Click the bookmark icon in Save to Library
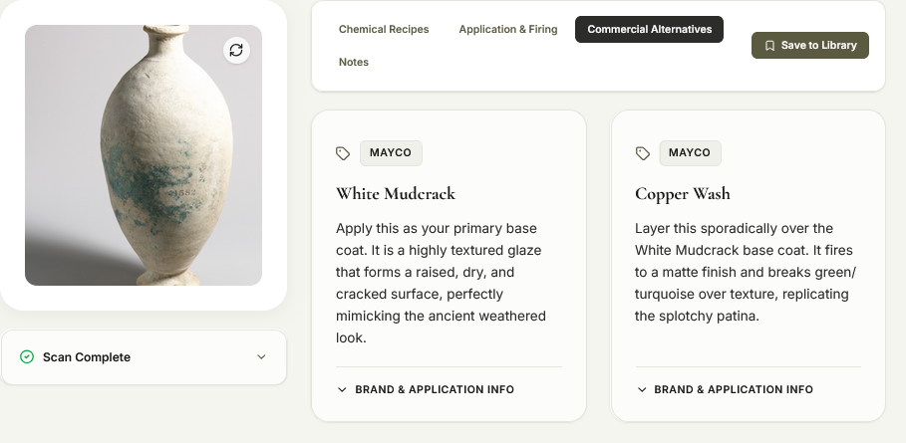The image size is (906, 443). [x=769, y=46]
